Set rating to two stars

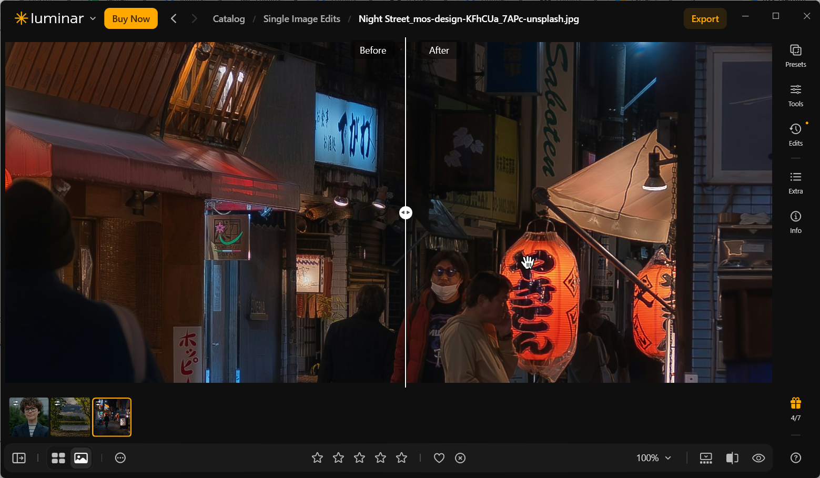[x=338, y=458]
